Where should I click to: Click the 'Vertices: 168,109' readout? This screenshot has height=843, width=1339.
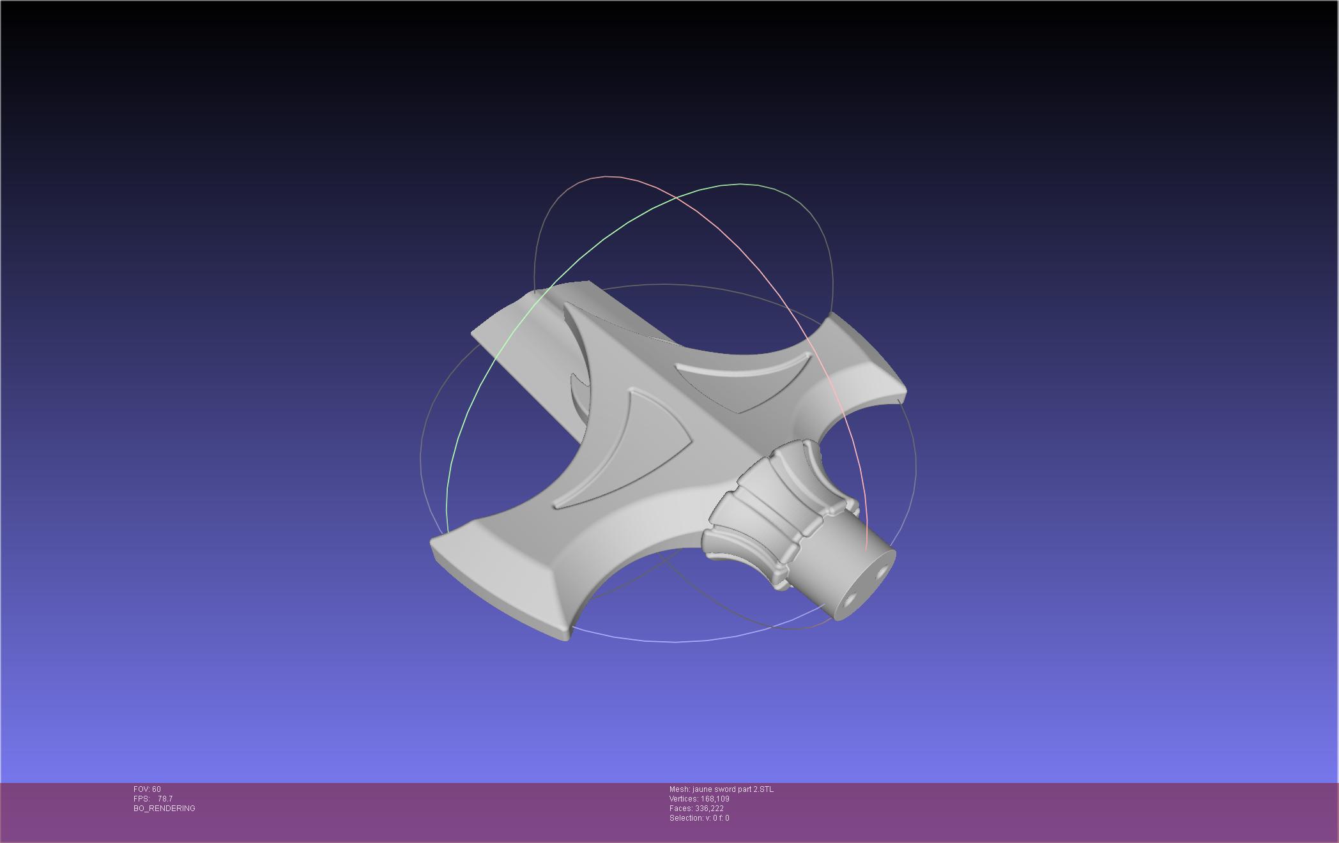coord(699,799)
